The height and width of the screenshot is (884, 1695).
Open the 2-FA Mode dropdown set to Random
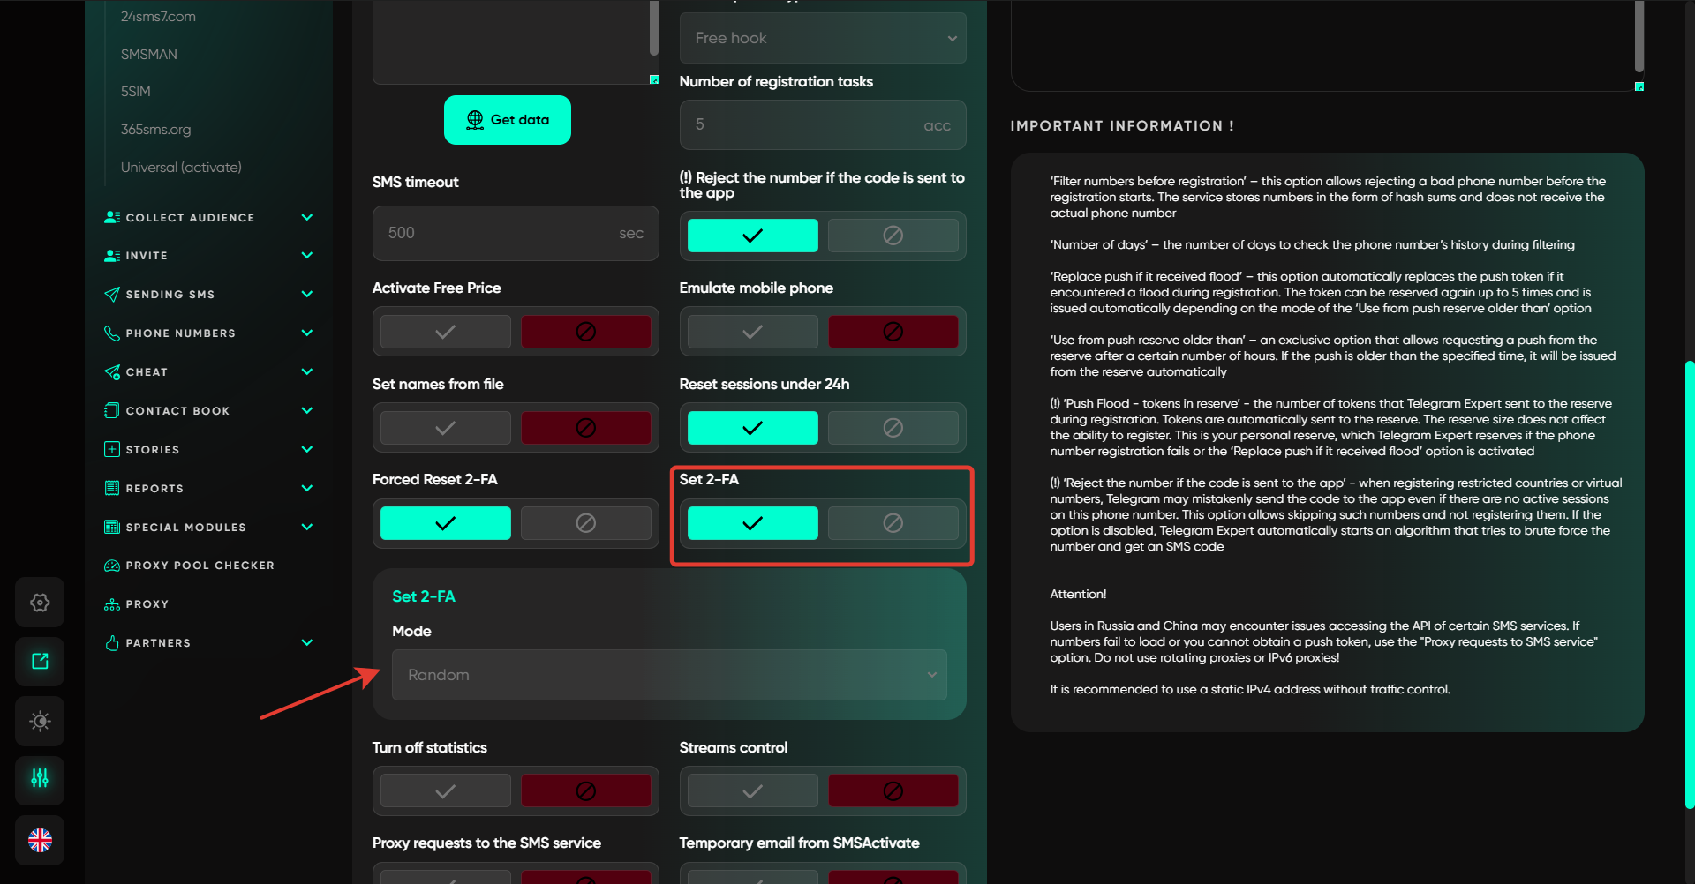pos(669,675)
